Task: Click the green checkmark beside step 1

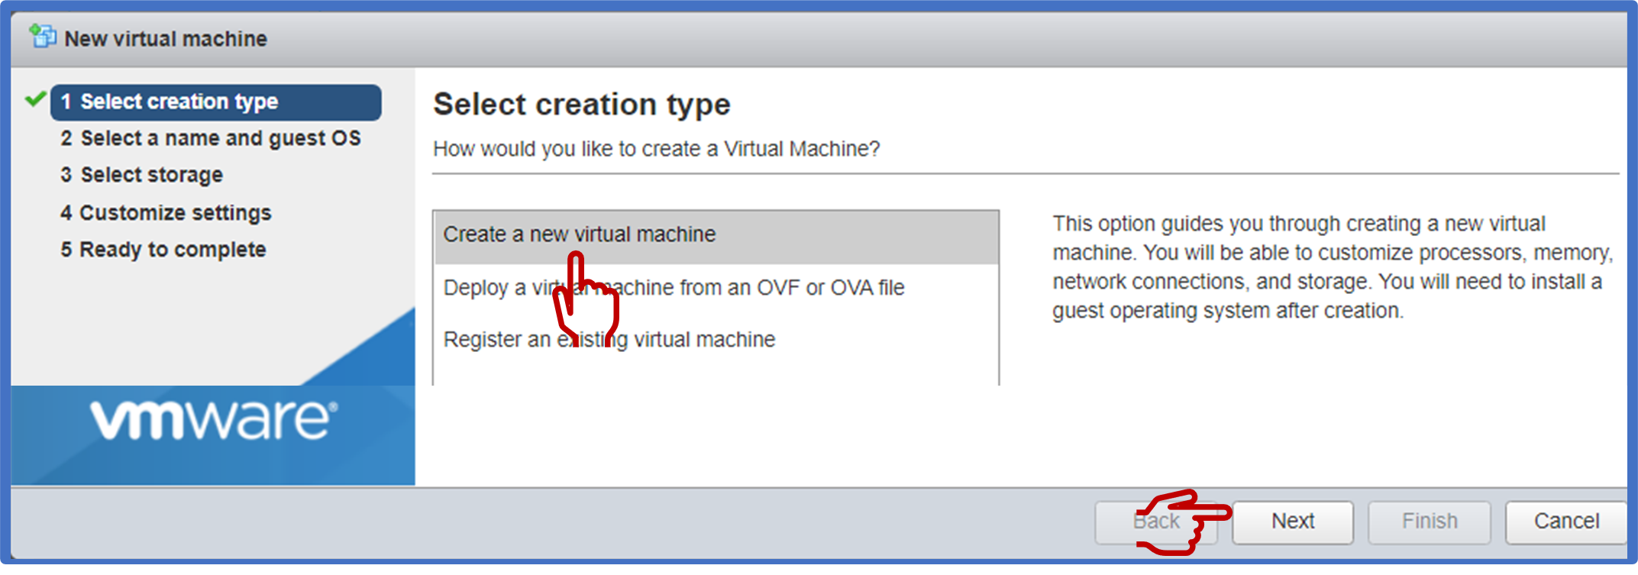Action: (35, 99)
